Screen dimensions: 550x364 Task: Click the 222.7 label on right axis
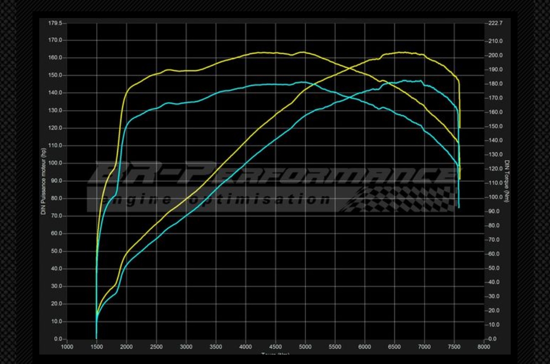pyautogui.click(x=495, y=23)
